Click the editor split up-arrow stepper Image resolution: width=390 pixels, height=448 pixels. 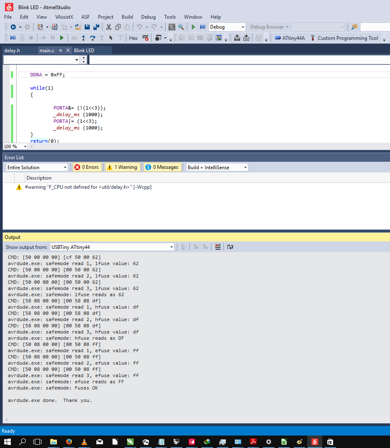(83, 58)
